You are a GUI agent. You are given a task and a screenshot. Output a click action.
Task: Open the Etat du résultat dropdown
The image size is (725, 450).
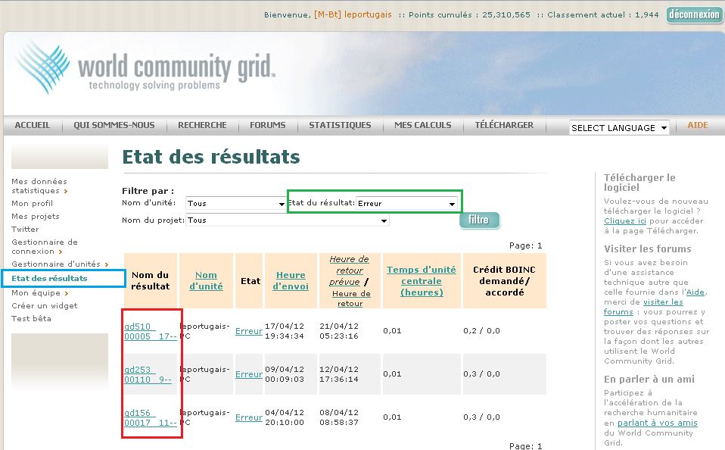[x=407, y=203]
